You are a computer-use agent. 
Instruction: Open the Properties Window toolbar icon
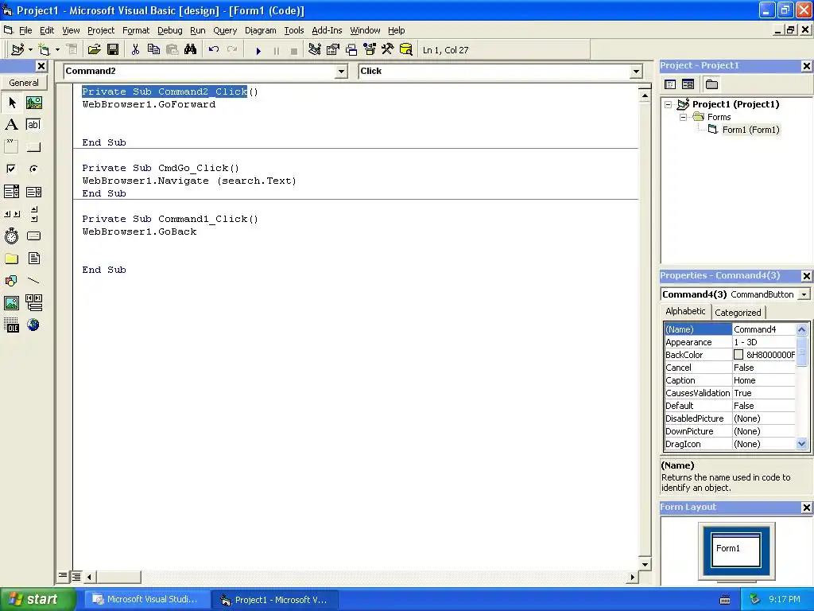(x=333, y=50)
